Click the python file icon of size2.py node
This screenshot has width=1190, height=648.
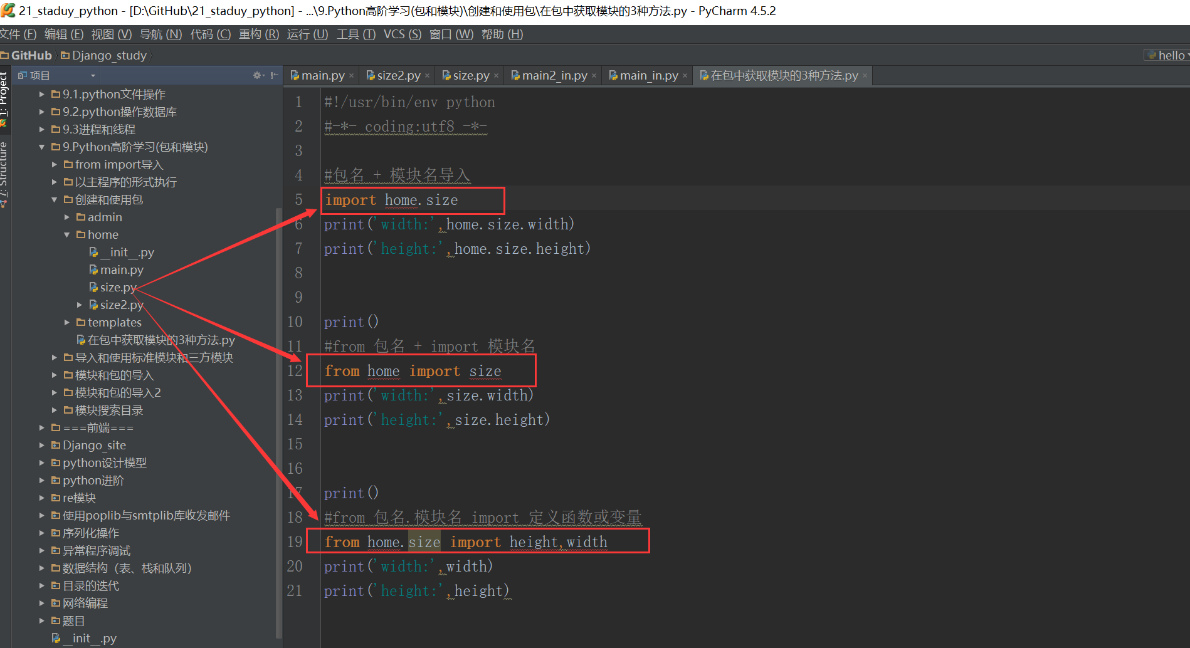tap(93, 305)
